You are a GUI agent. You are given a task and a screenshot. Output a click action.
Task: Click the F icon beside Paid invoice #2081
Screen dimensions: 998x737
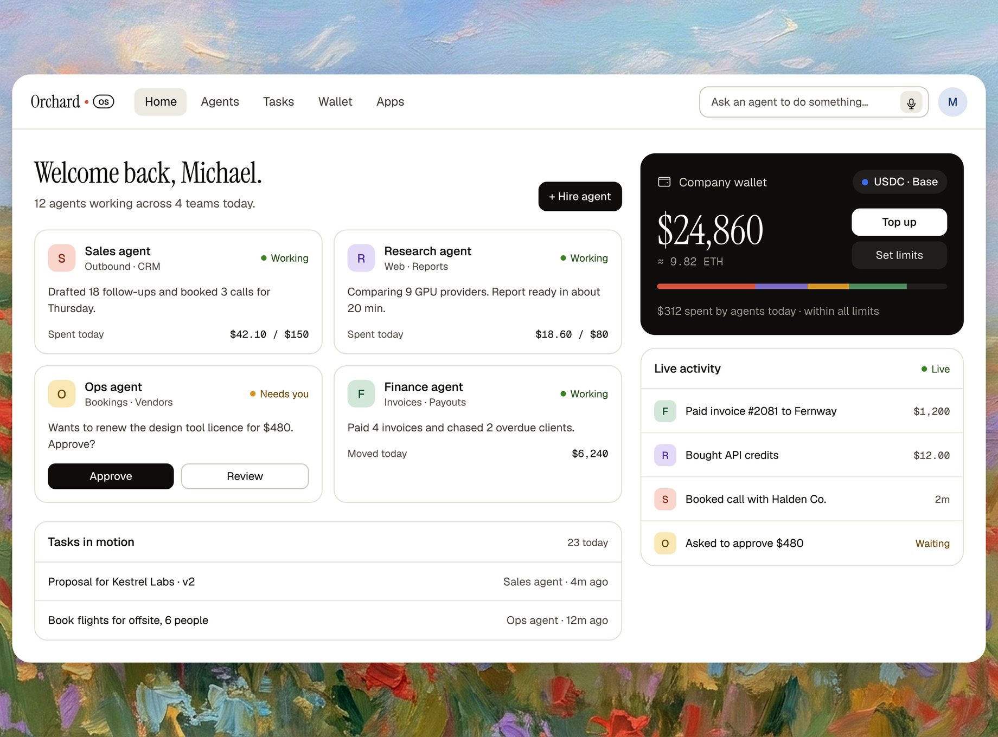click(x=665, y=411)
